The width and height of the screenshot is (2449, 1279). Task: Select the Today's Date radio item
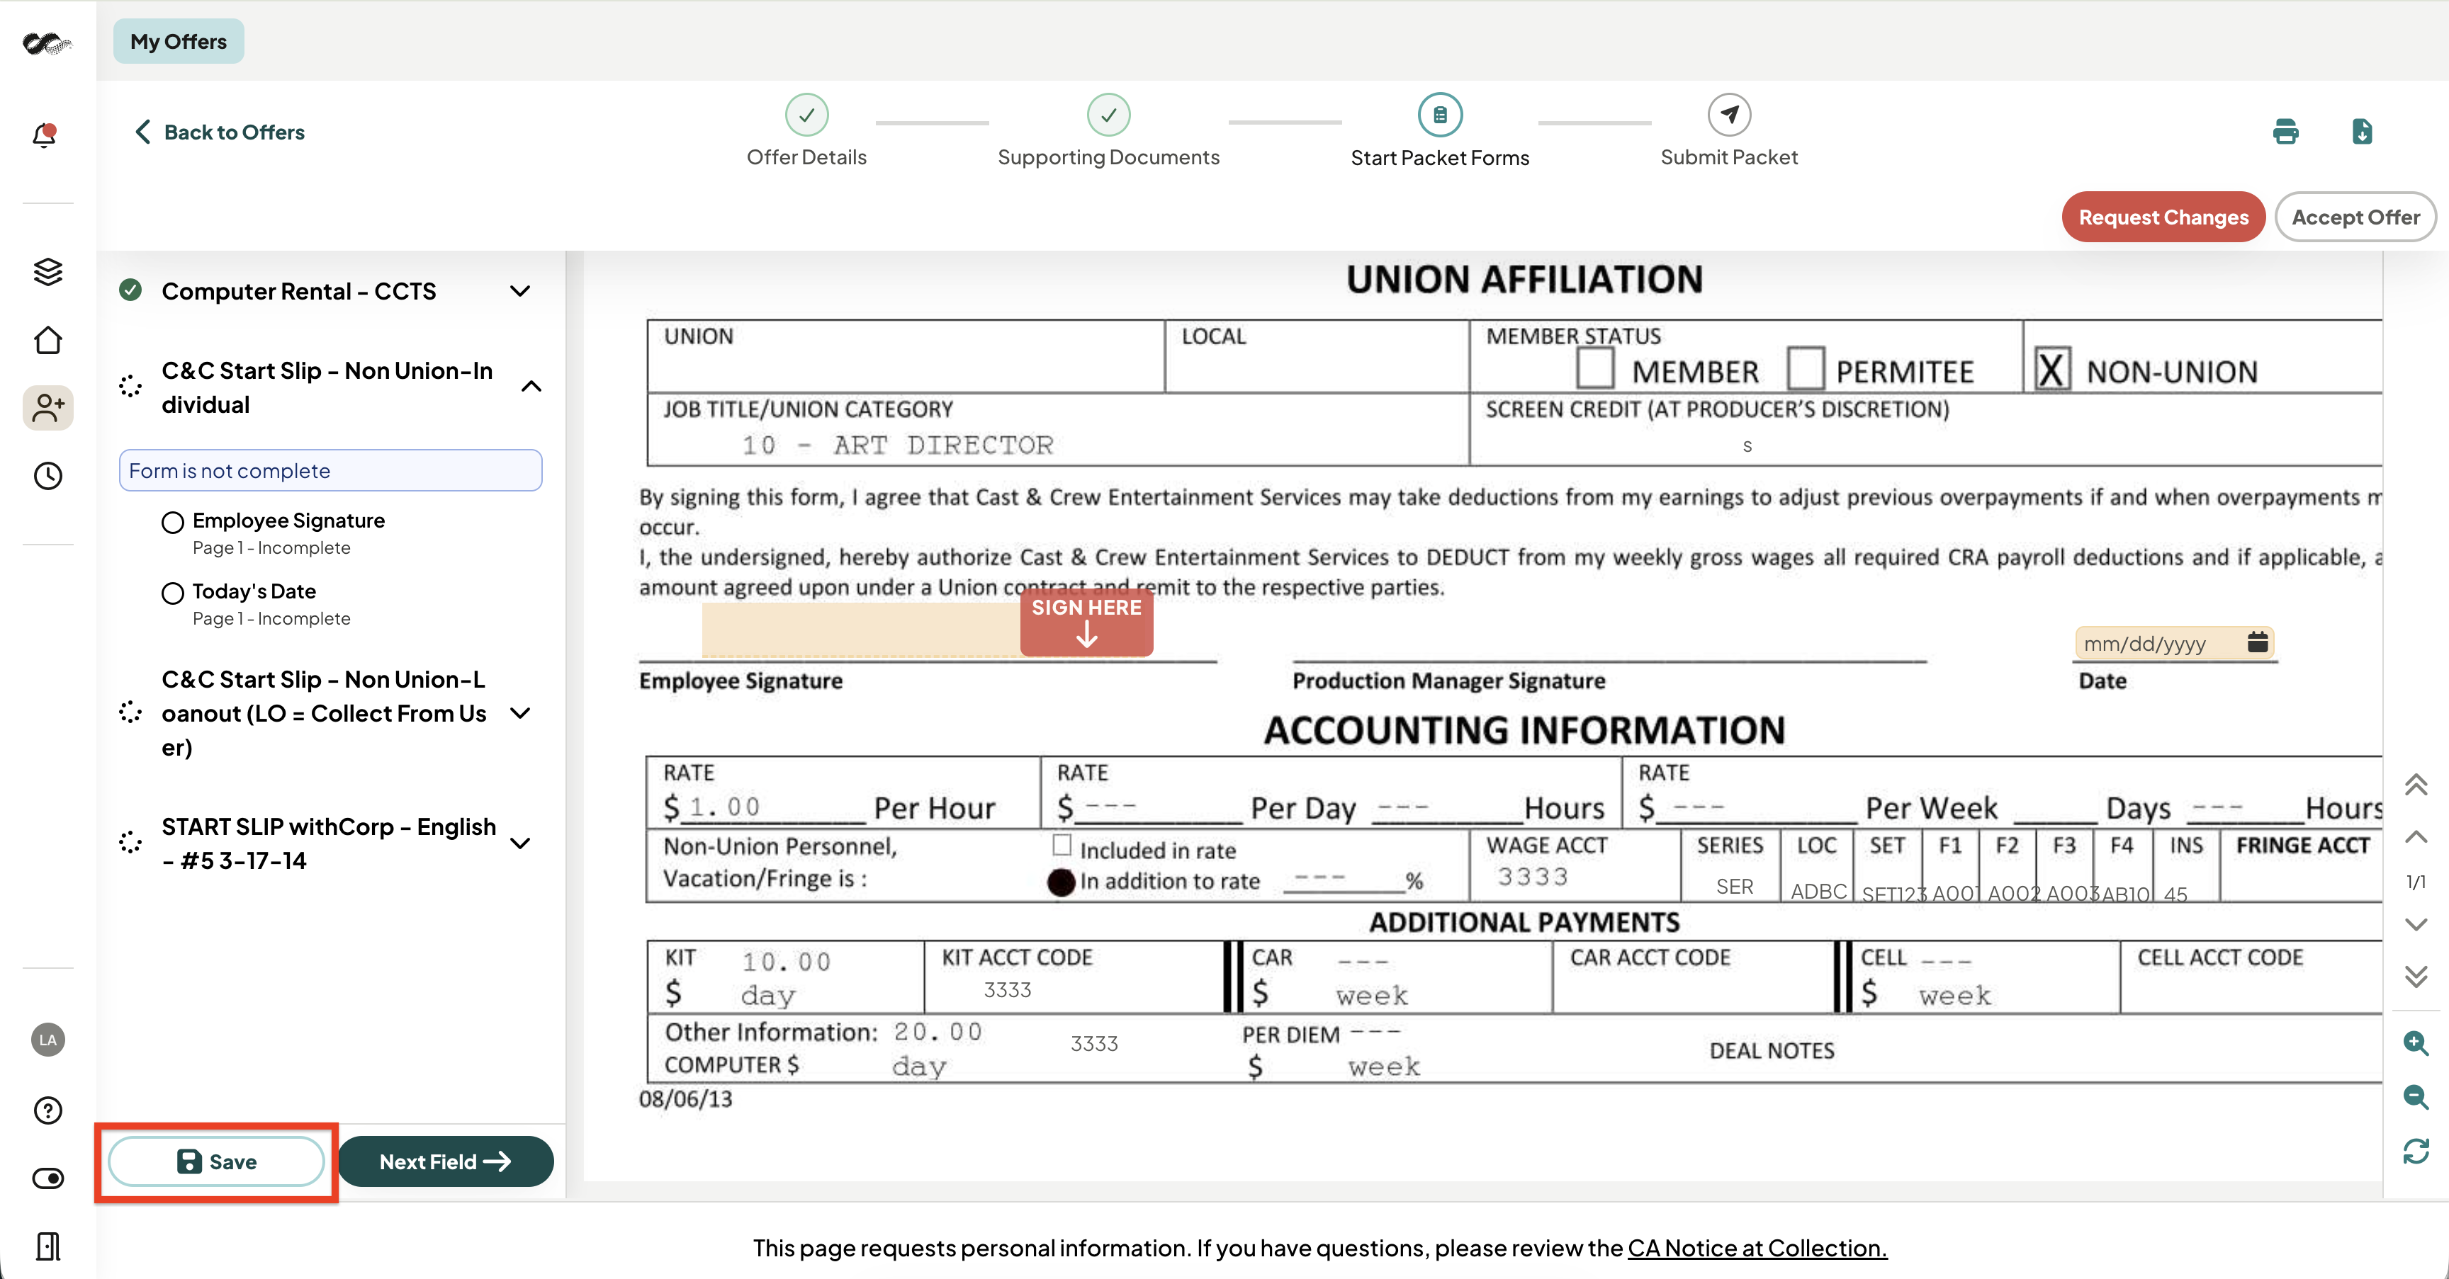(172, 593)
